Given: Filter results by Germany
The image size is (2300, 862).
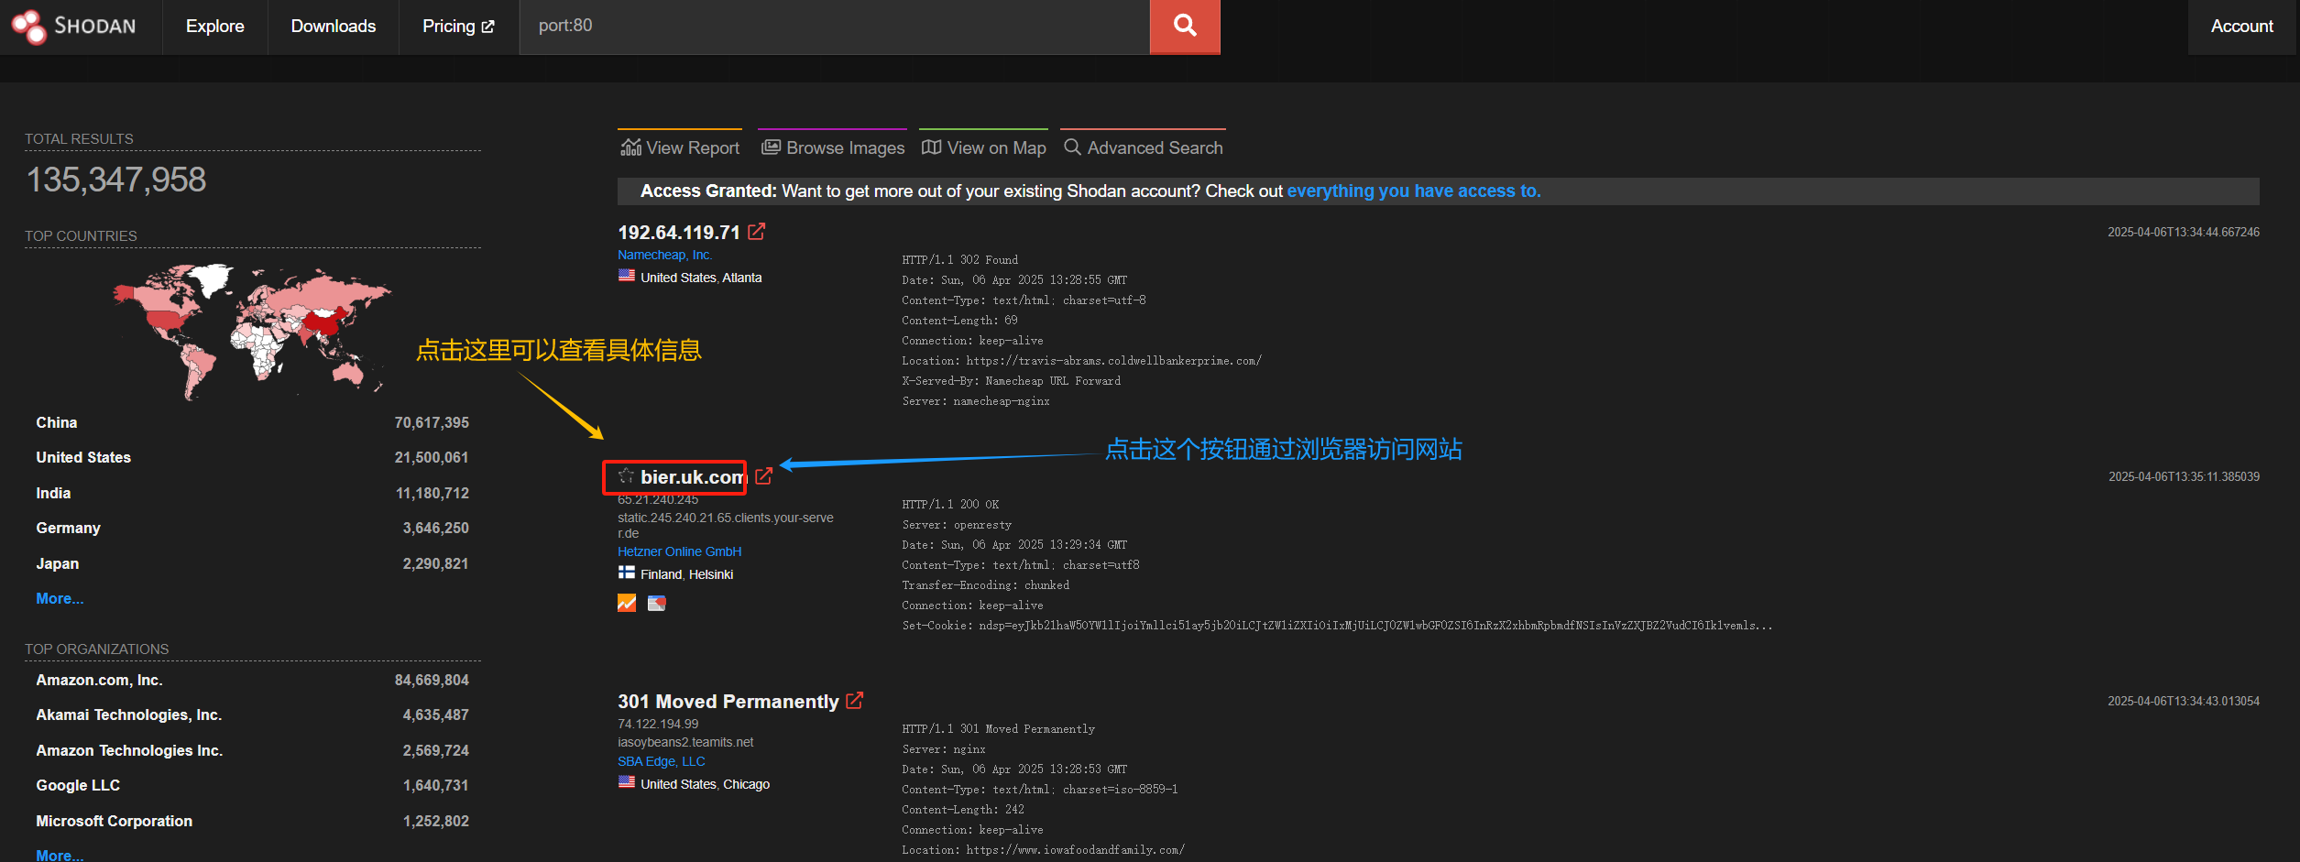Looking at the screenshot, I should [68, 528].
